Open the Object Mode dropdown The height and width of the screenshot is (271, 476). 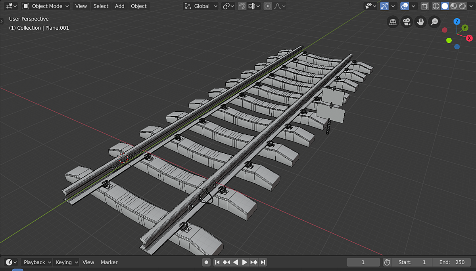click(x=46, y=6)
